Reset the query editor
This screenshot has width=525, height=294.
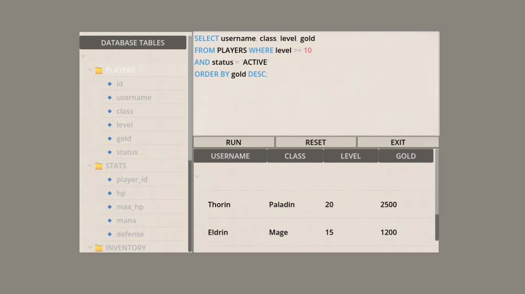316,142
